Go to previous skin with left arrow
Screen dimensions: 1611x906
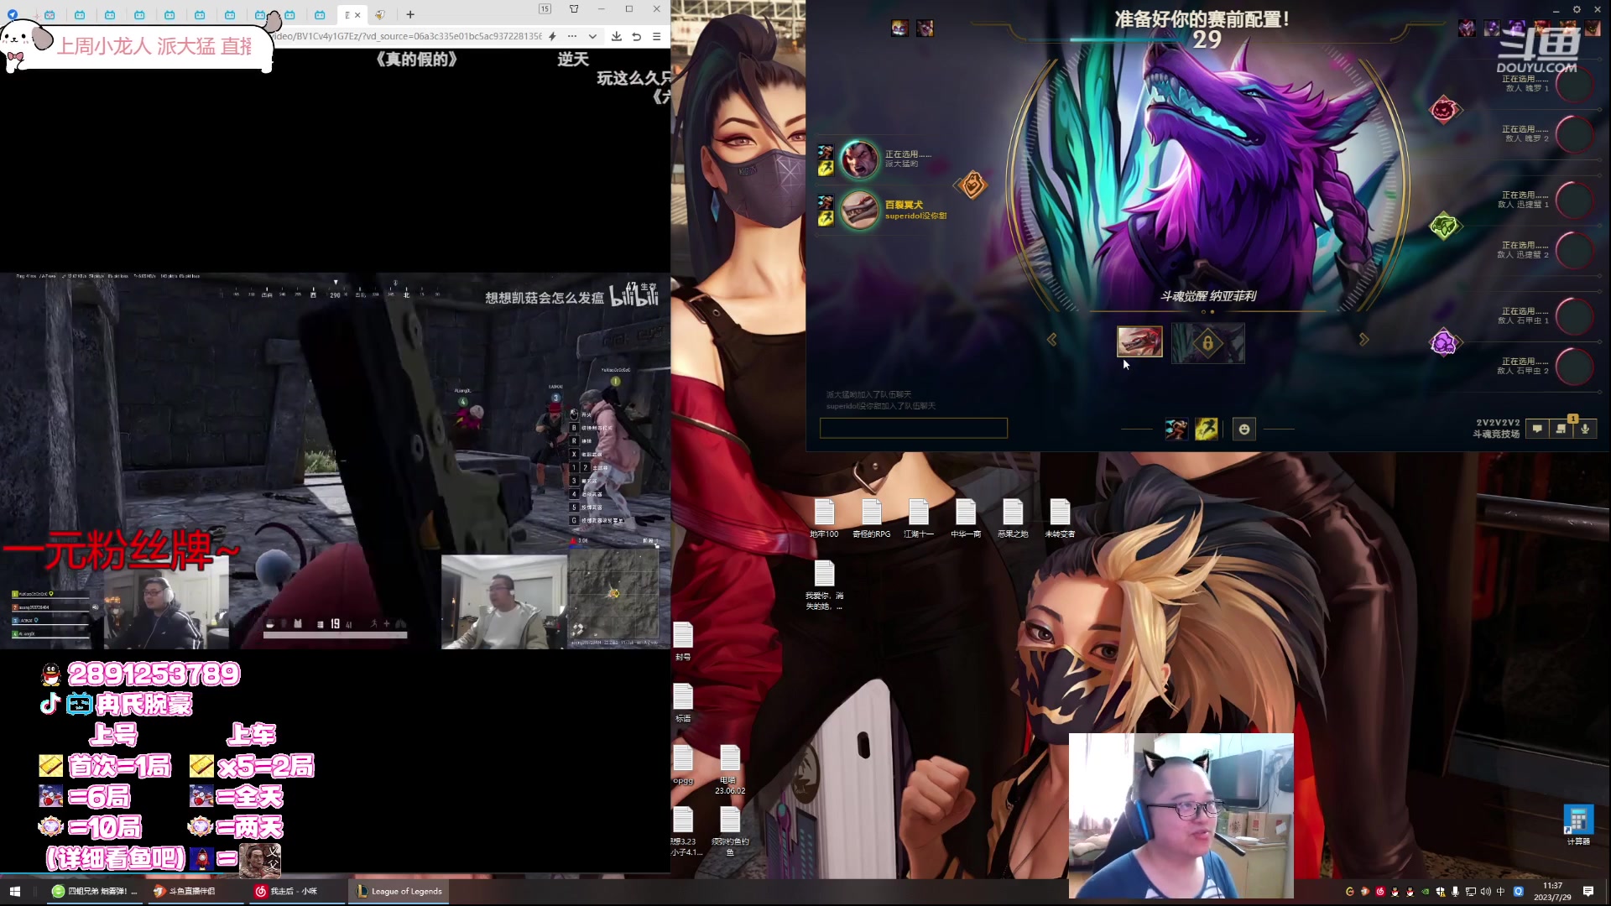[x=1051, y=339]
